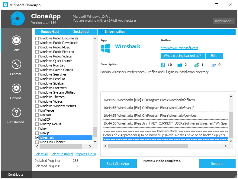Open the Options gear icon
Viewport: 238px width, 179px height.
(16, 88)
